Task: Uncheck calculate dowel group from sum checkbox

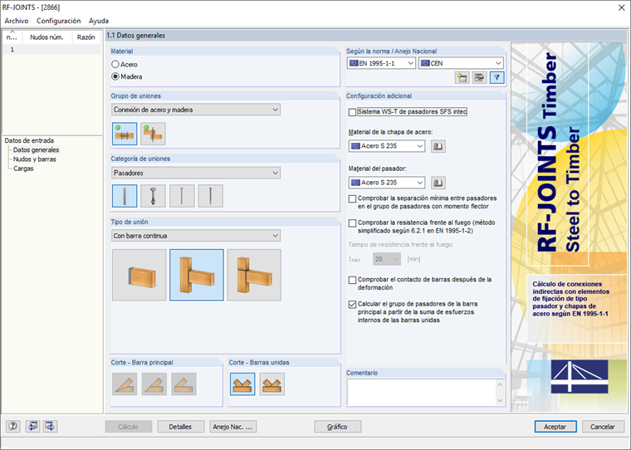Action: coord(353,305)
